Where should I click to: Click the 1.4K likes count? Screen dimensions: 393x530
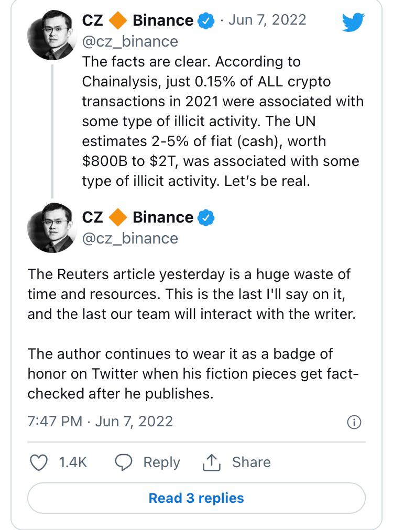click(x=73, y=462)
